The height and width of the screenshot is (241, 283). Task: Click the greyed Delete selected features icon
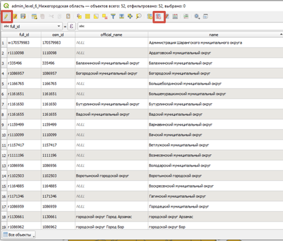42,16
